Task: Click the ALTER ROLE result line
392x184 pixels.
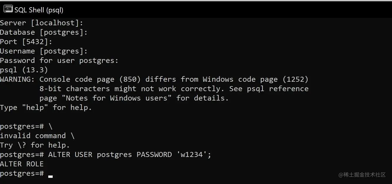Action: [x=22, y=164]
